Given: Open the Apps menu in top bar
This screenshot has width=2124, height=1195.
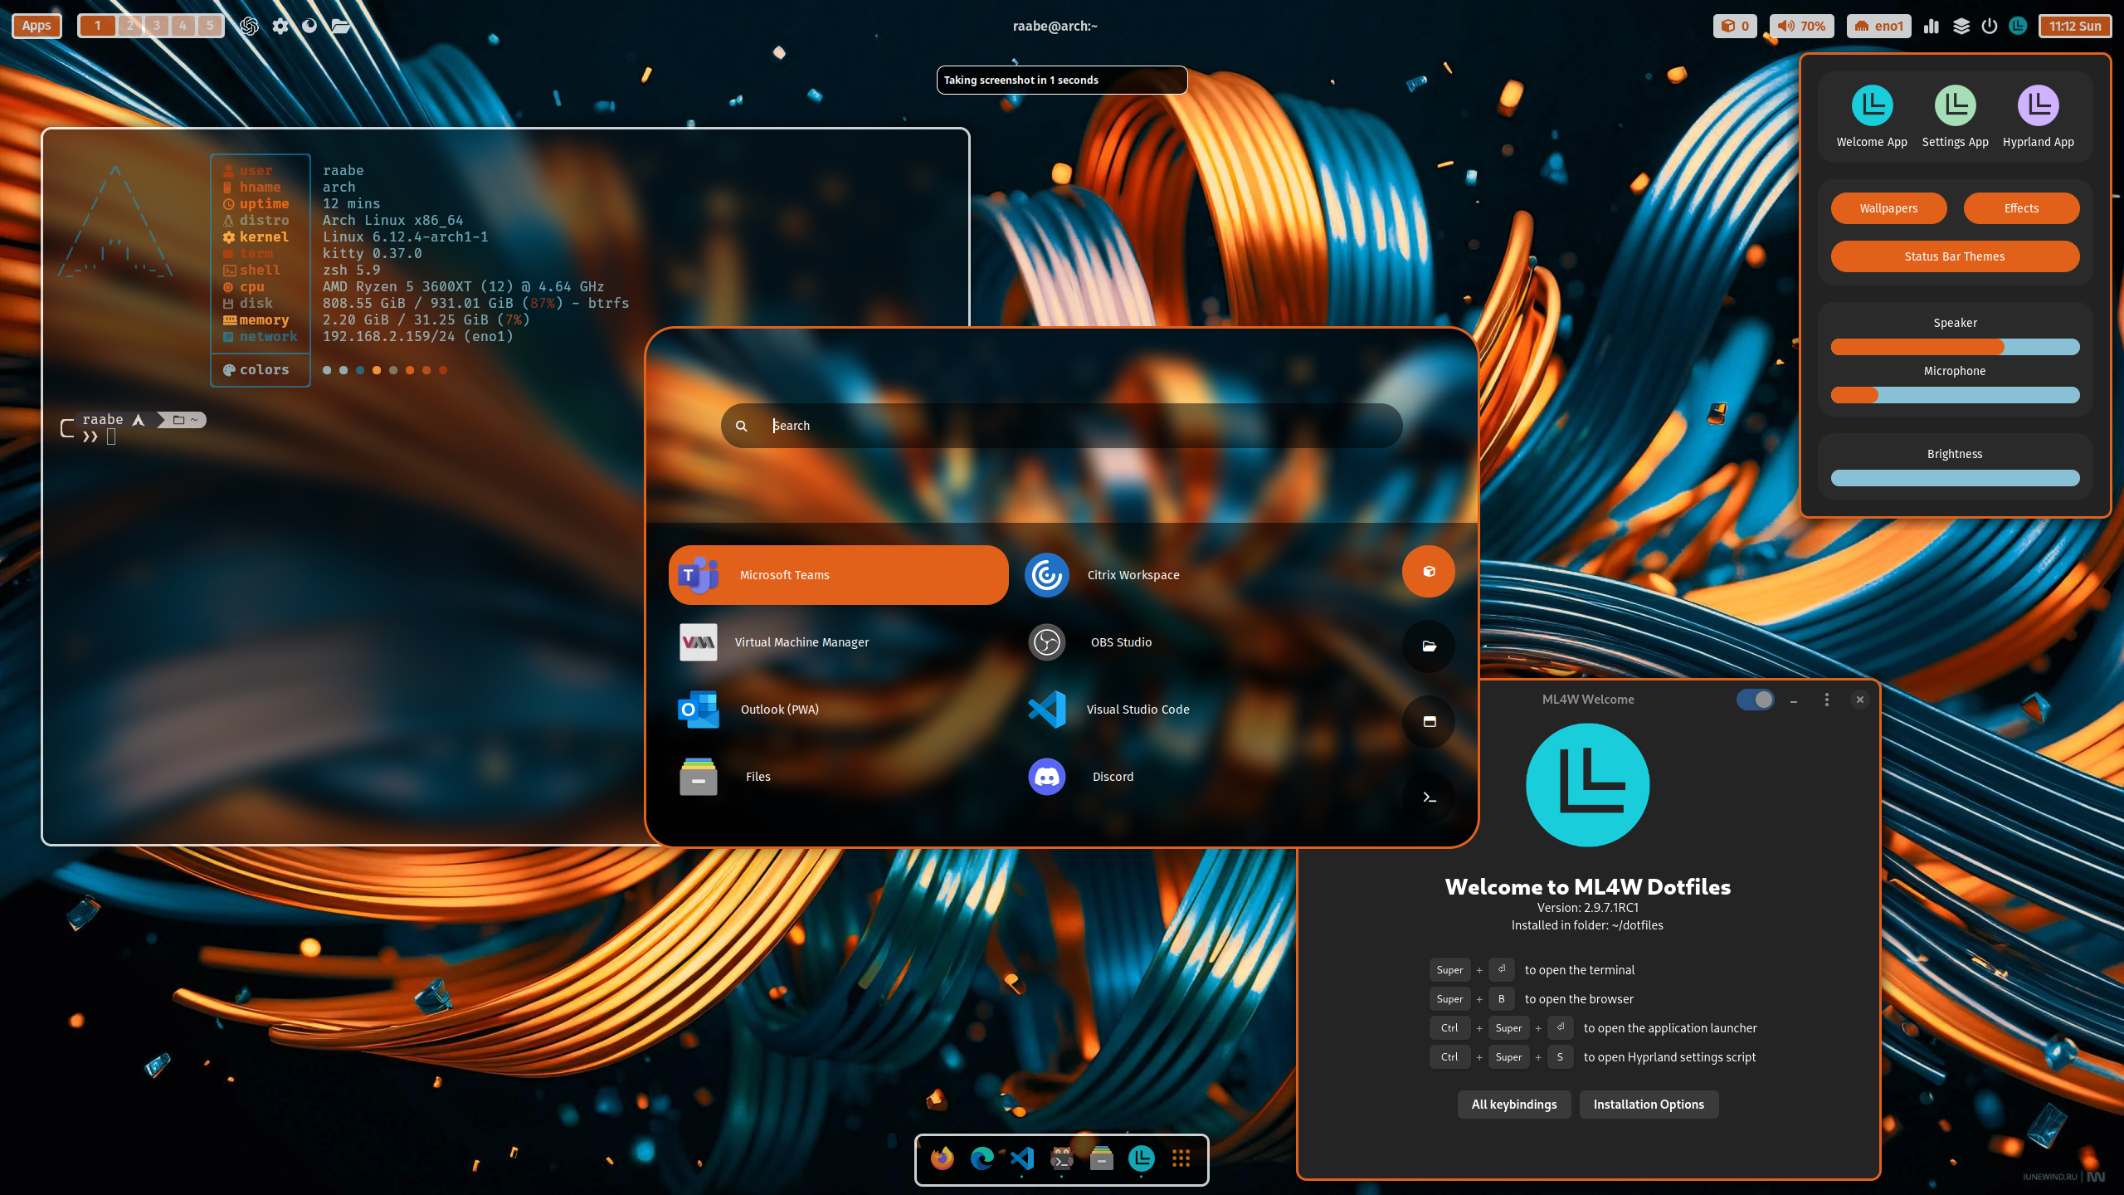Looking at the screenshot, I should pos(37,26).
